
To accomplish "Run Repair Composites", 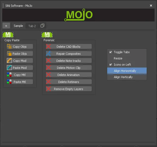I will 69,54.
